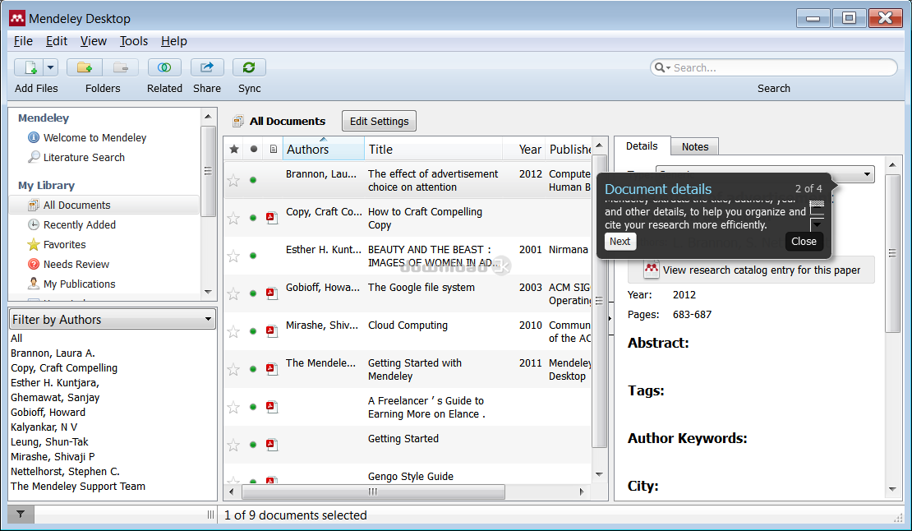Open PDF icon for Freelancer's Guide to Elance
Viewport: 912px width, 531px height.
point(272,407)
